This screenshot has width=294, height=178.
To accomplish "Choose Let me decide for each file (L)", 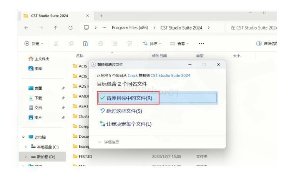I will 126,124.
